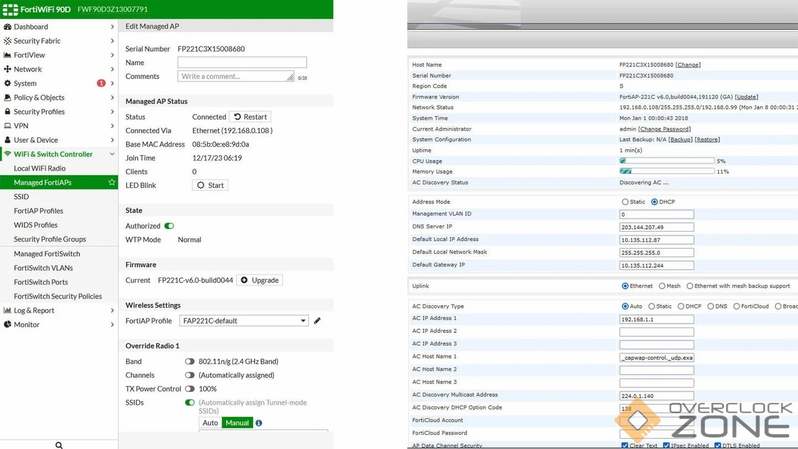Click the VPN monitor icon
The width and height of the screenshot is (798, 449).
coord(8,126)
